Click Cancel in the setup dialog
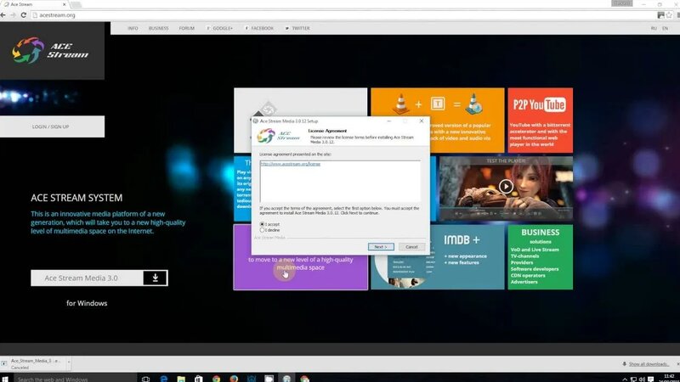 (411, 247)
